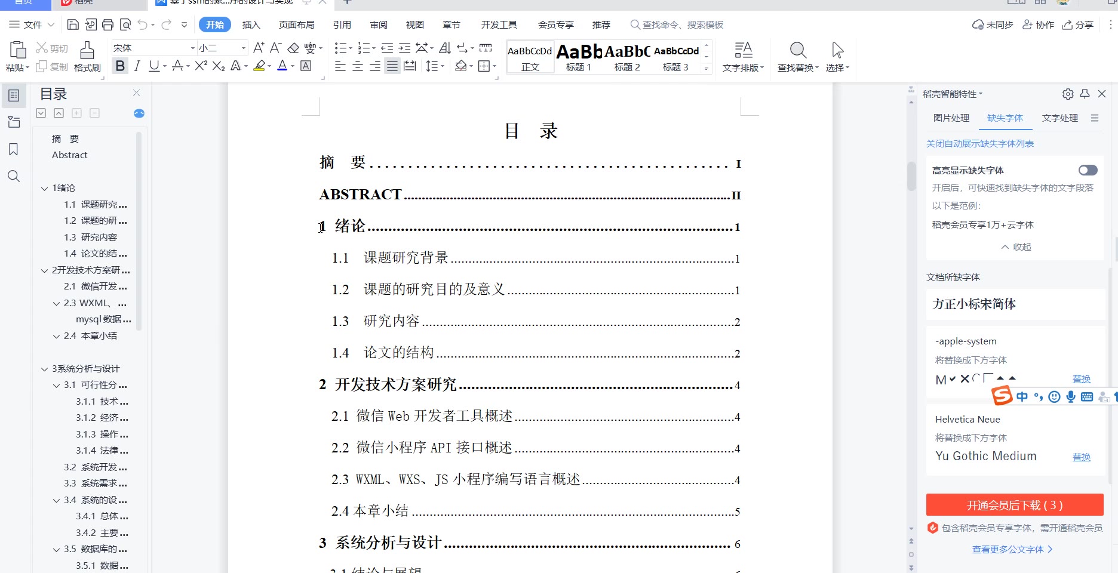Click the Paste (粘贴) clipboard icon
The image size is (1118, 573).
tap(17, 50)
